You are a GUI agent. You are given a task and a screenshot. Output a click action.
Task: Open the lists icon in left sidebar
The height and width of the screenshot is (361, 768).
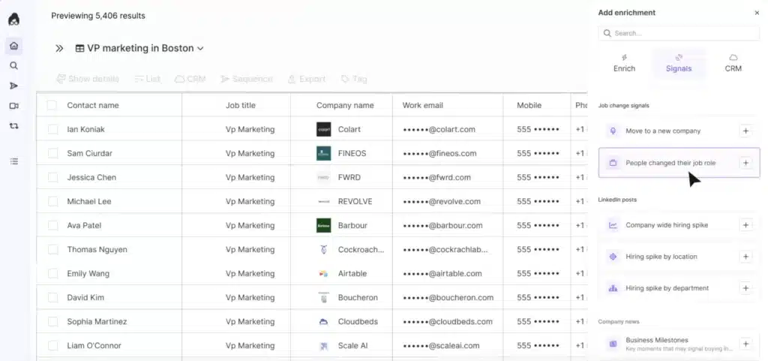[x=13, y=161]
